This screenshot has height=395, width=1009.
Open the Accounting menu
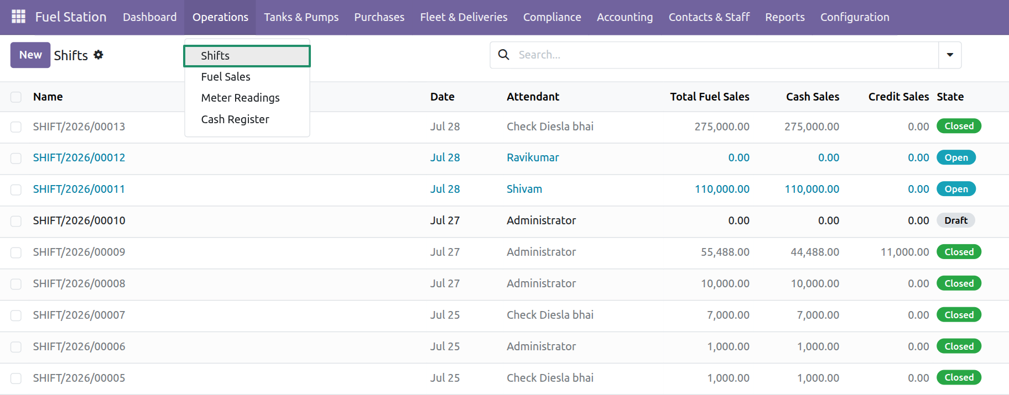click(625, 17)
